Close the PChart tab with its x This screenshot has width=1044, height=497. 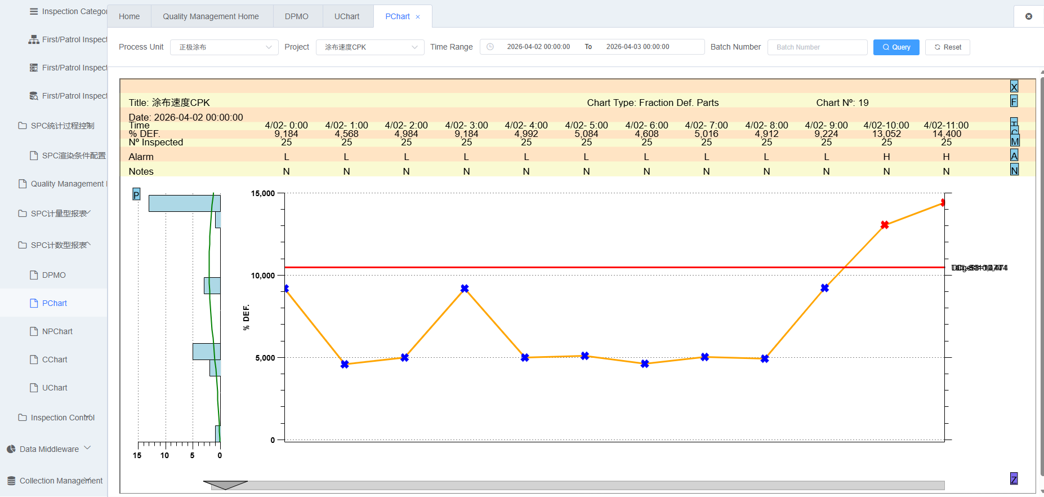pos(418,17)
